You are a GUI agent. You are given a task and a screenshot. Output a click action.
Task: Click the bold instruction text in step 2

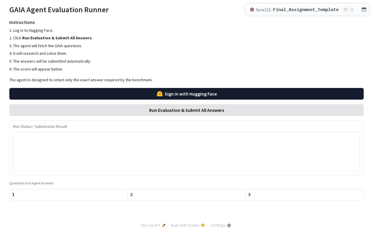[x=57, y=38]
